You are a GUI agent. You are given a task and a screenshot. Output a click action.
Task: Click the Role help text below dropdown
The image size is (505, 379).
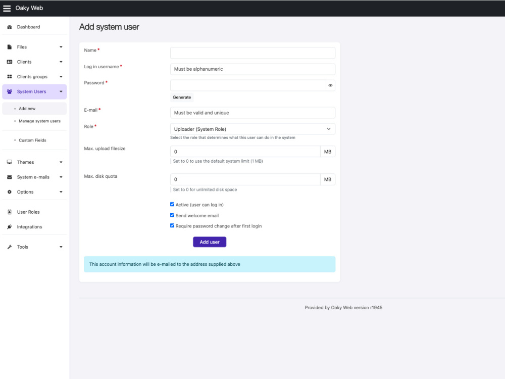click(x=232, y=137)
